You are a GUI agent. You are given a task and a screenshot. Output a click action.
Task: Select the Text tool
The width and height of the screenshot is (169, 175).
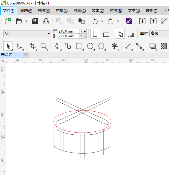(115, 46)
